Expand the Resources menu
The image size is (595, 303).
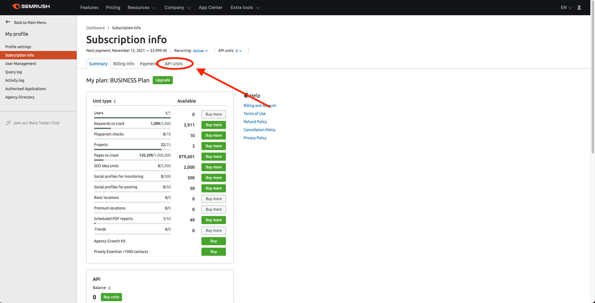(x=142, y=7)
